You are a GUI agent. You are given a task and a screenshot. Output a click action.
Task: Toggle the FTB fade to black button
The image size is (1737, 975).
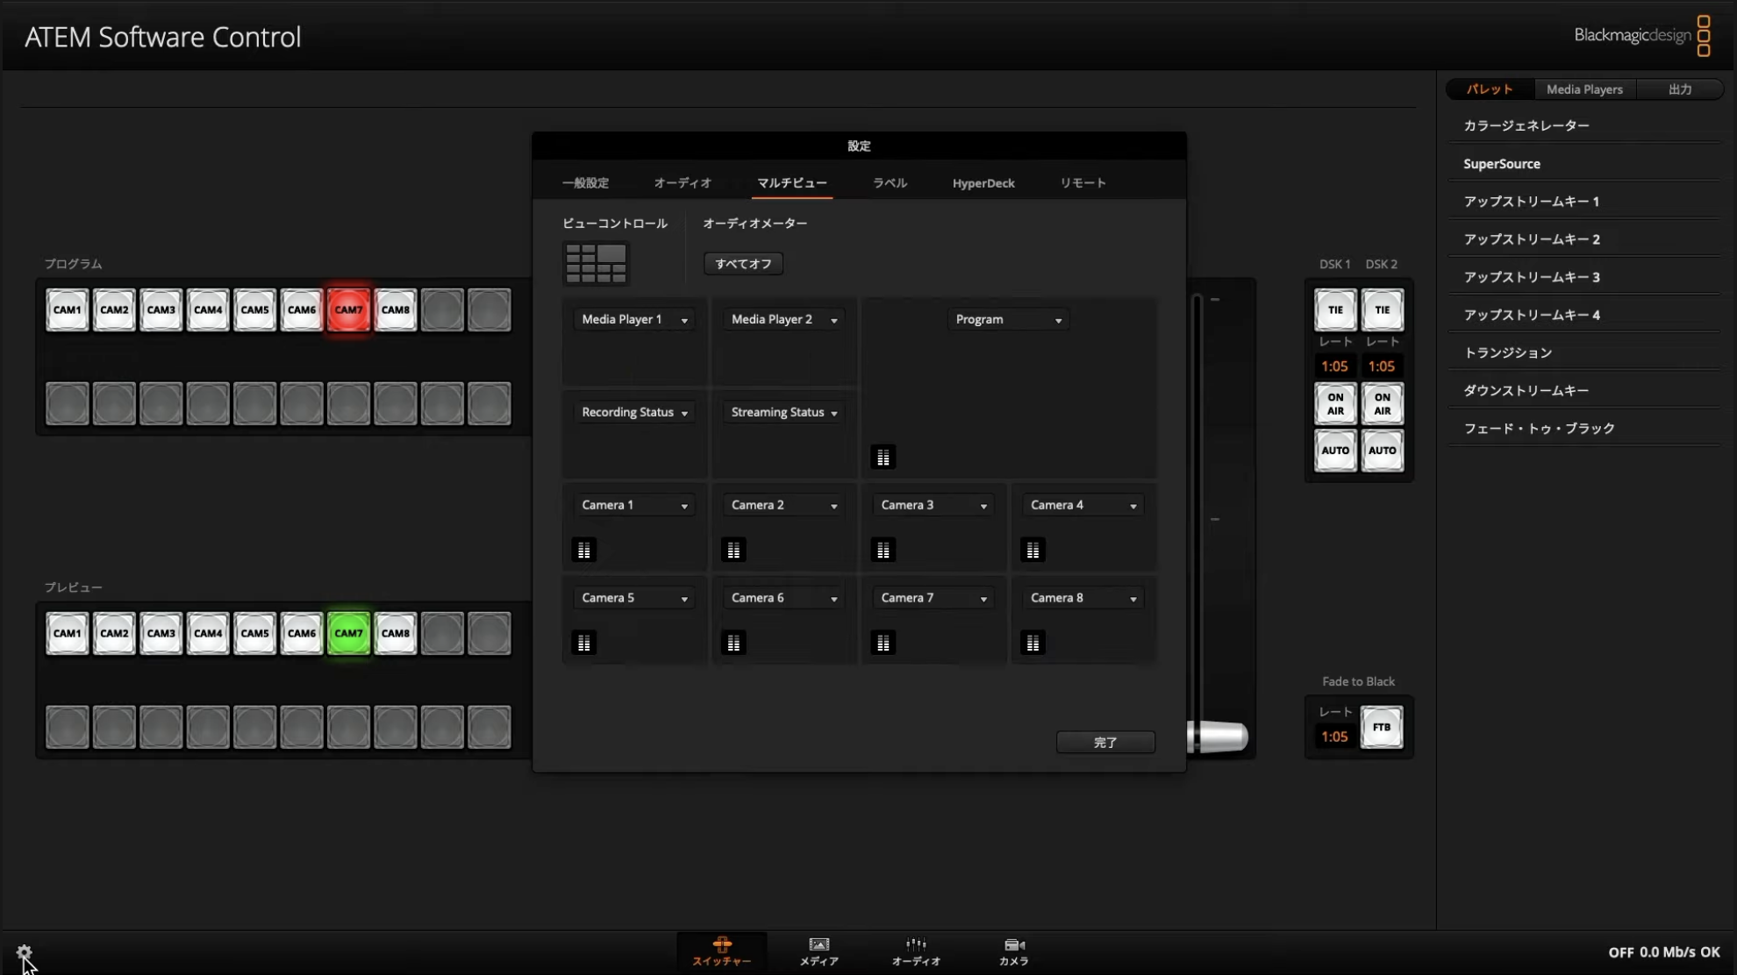click(x=1381, y=727)
